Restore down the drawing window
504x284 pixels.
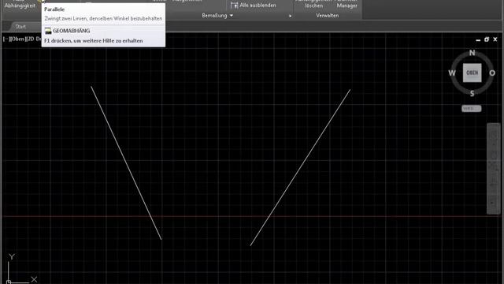click(487, 39)
